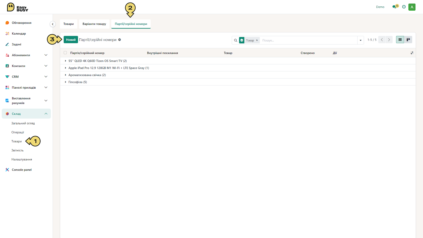Go to previous page of records
The width and height of the screenshot is (423, 238).
pyautogui.click(x=382, y=40)
